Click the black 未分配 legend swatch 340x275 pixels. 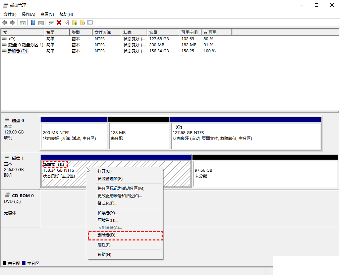[x=5, y=263]
